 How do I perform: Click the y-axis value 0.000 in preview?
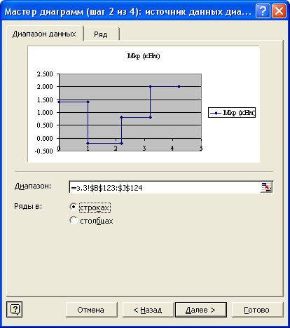pos(45,139)
